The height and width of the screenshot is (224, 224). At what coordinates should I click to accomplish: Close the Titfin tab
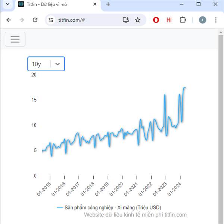coord(95,4)
